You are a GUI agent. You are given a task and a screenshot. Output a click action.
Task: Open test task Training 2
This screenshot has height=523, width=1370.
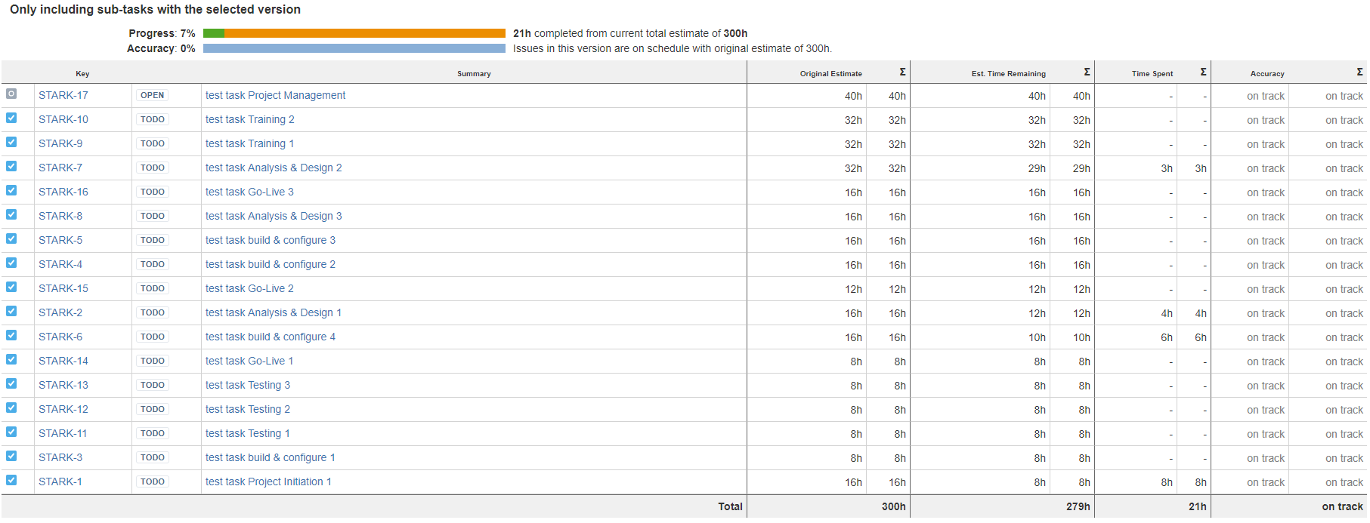point(250,119)
